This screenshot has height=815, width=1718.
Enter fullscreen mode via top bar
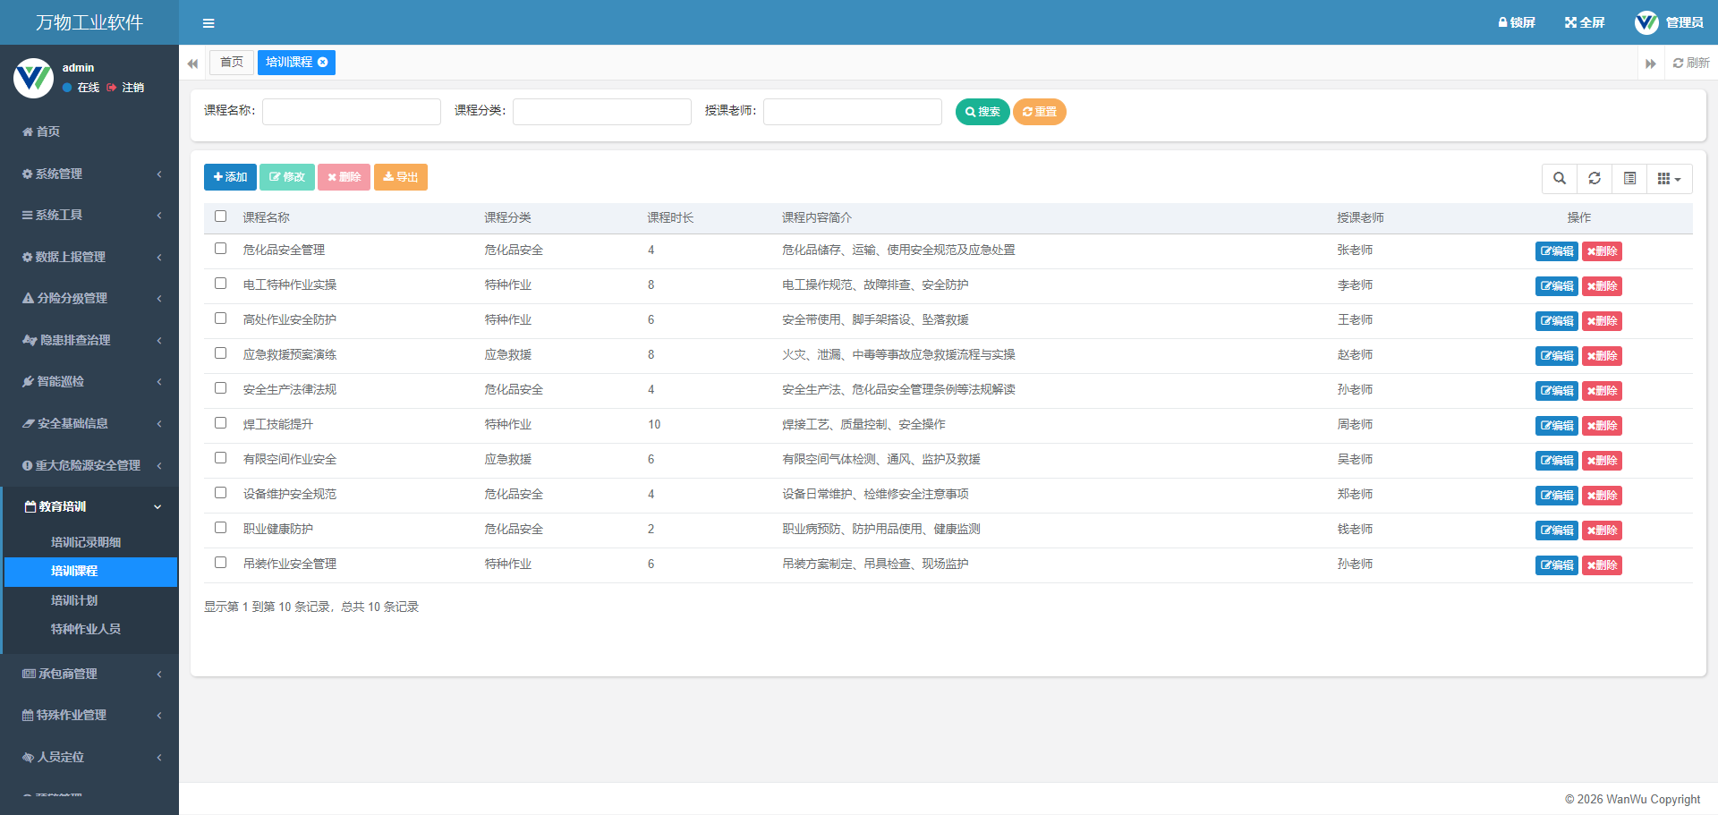(x=1584, y=22)
